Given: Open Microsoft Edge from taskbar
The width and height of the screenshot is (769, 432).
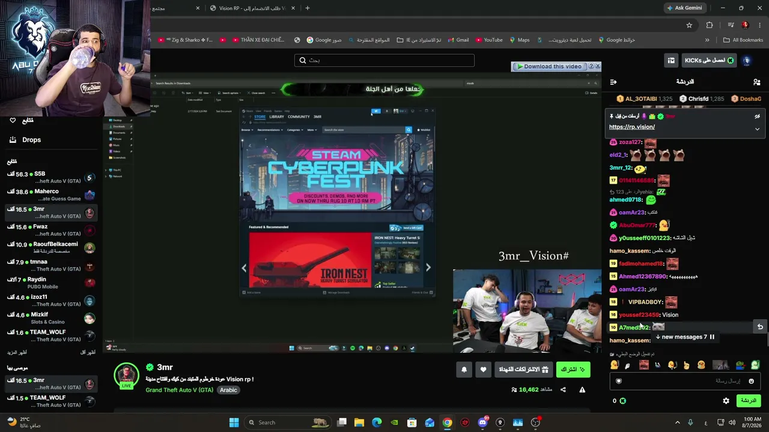Looking at the screenshot, I should (x=377, y=422).
